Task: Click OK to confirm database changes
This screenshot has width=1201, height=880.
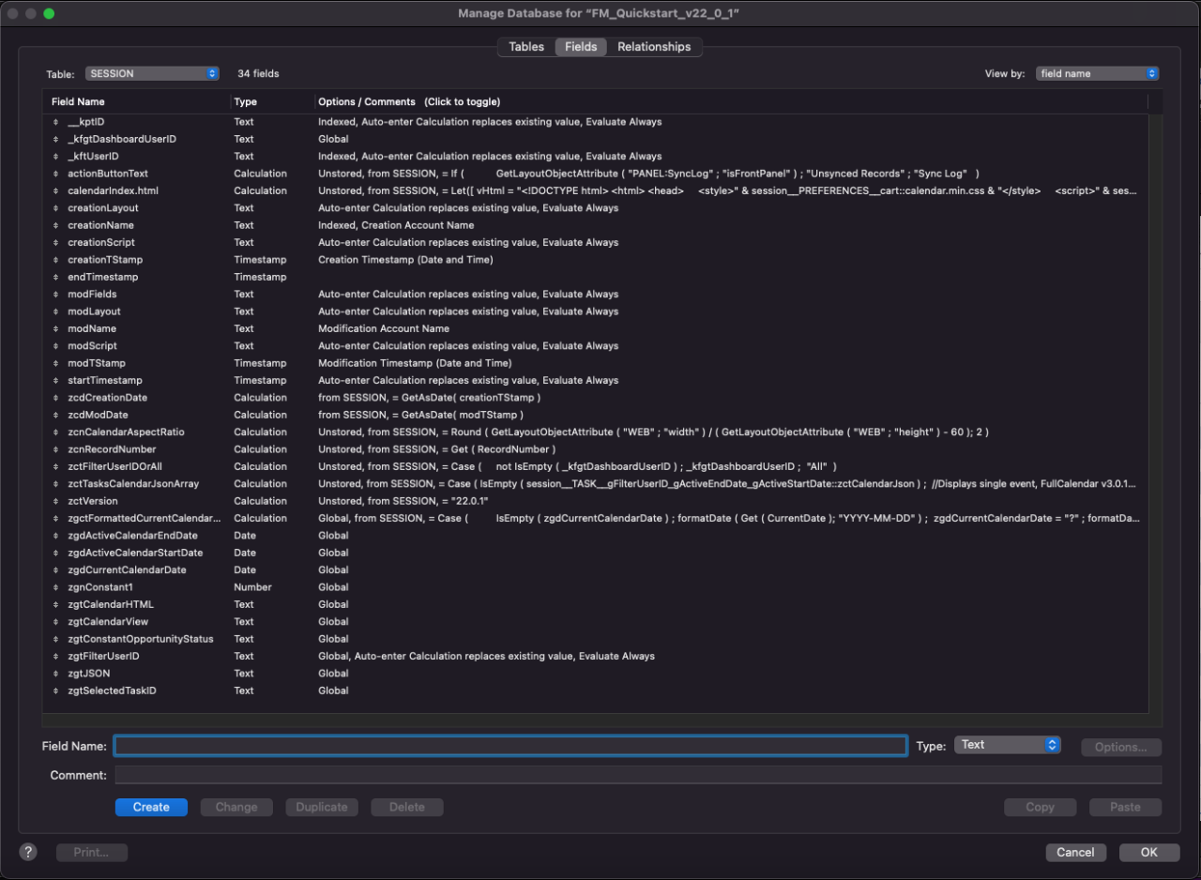Action: point(1149,853)
